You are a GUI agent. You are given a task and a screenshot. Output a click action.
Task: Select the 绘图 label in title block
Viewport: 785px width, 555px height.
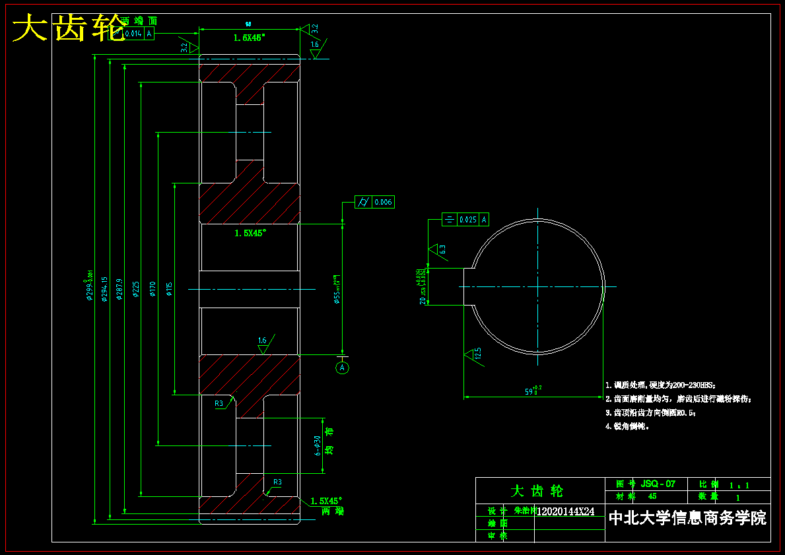click(x=498, y=523)
